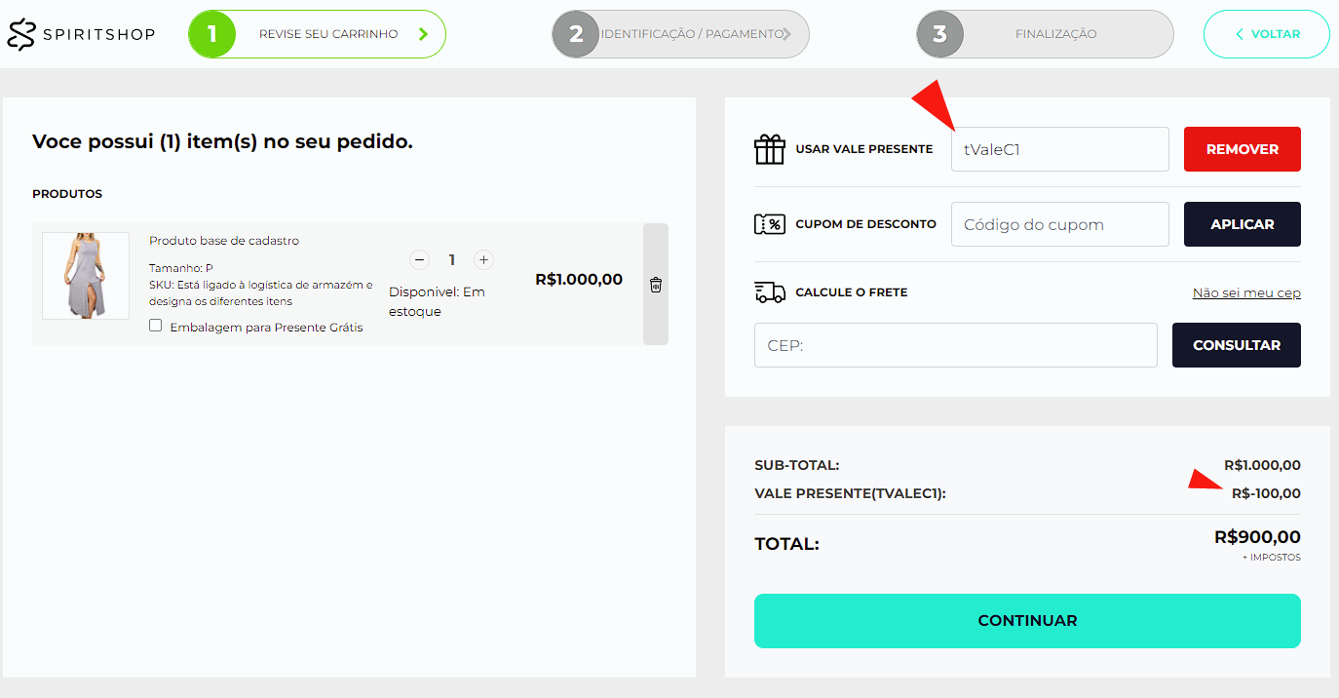
Task: Decrease quantity with the minus button
Action: coord(419,260)
